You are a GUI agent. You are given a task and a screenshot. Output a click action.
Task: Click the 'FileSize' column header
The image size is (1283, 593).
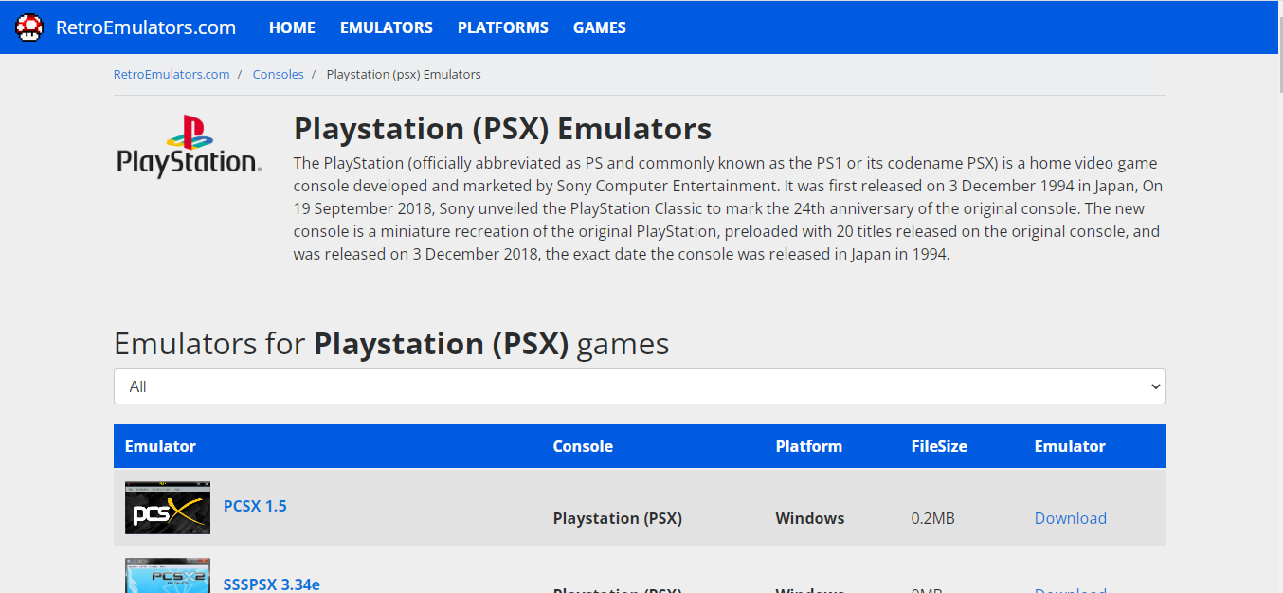point(939,446)
